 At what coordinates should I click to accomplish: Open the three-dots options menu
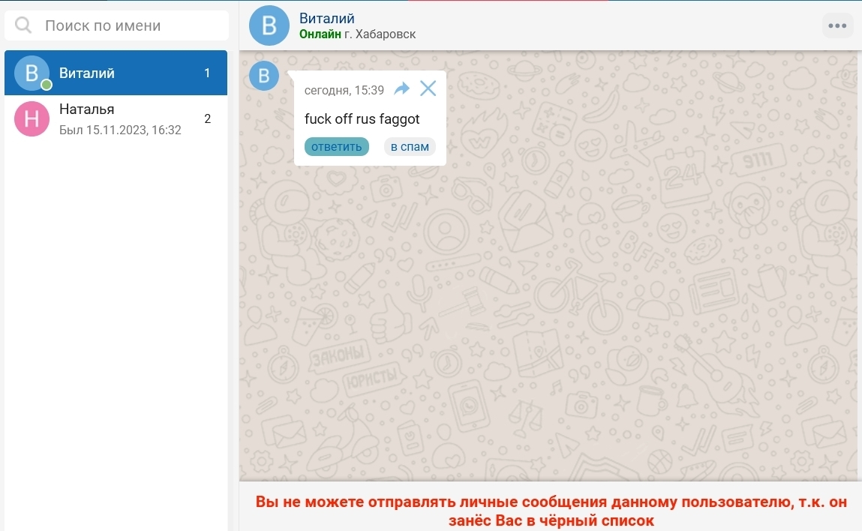[837, 25]
